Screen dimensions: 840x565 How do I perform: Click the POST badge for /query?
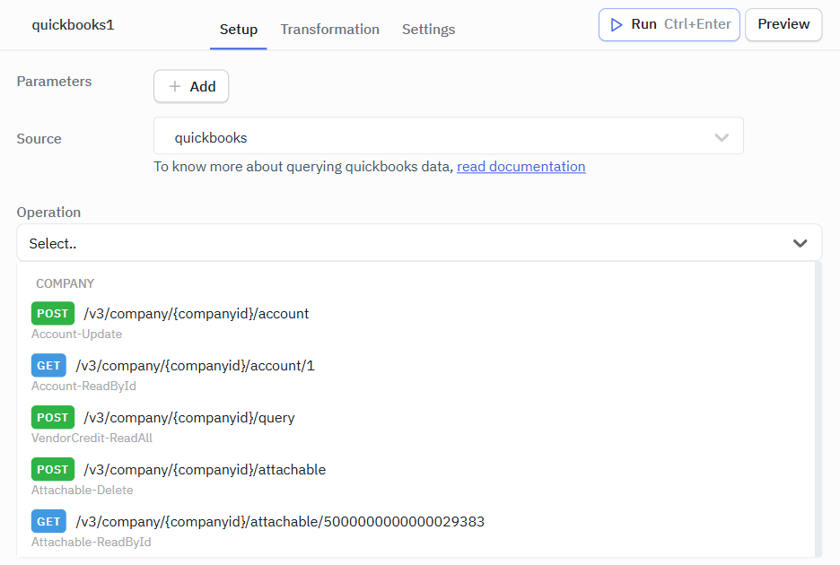pos(52,417)
